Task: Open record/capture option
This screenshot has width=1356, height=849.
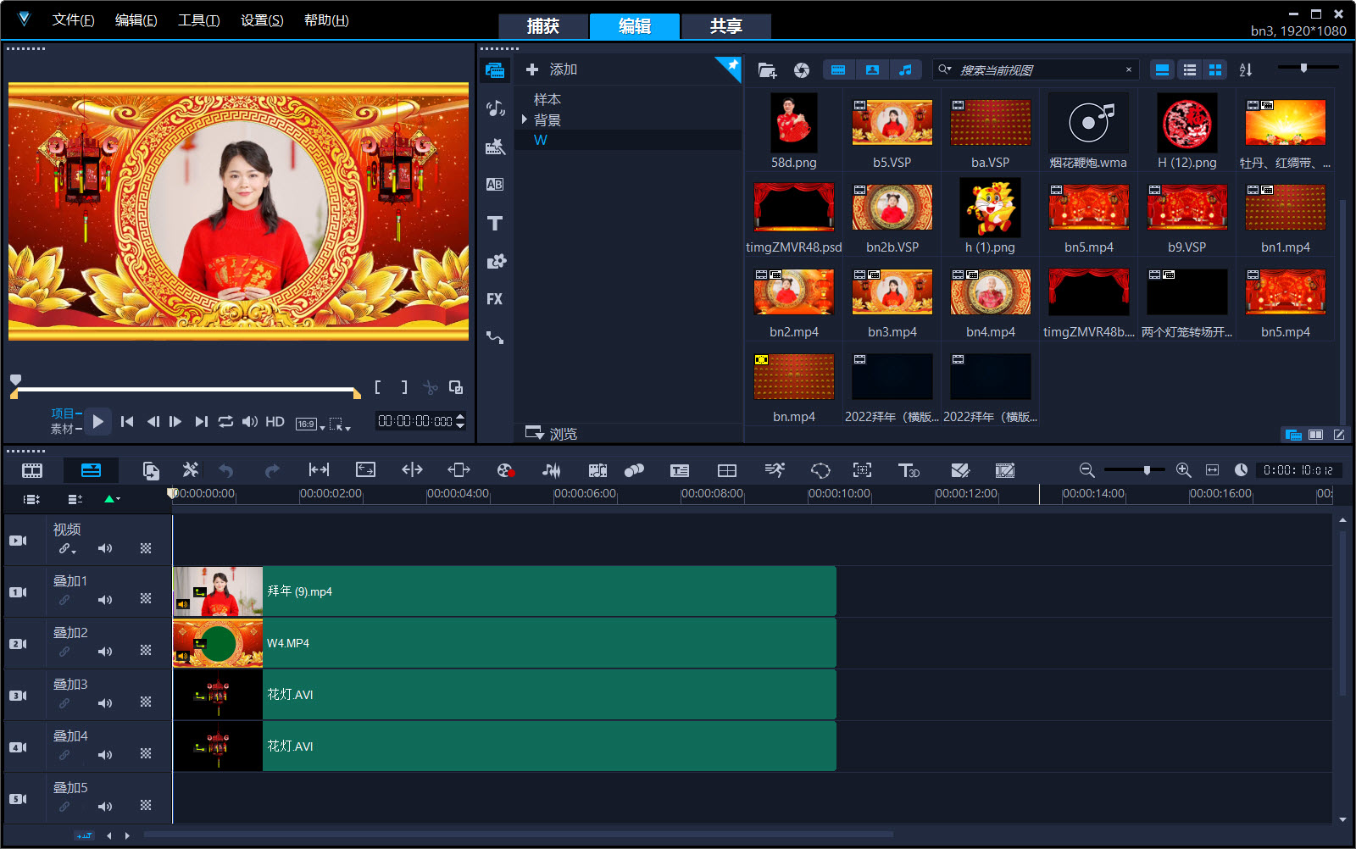Action: (505, 470)
